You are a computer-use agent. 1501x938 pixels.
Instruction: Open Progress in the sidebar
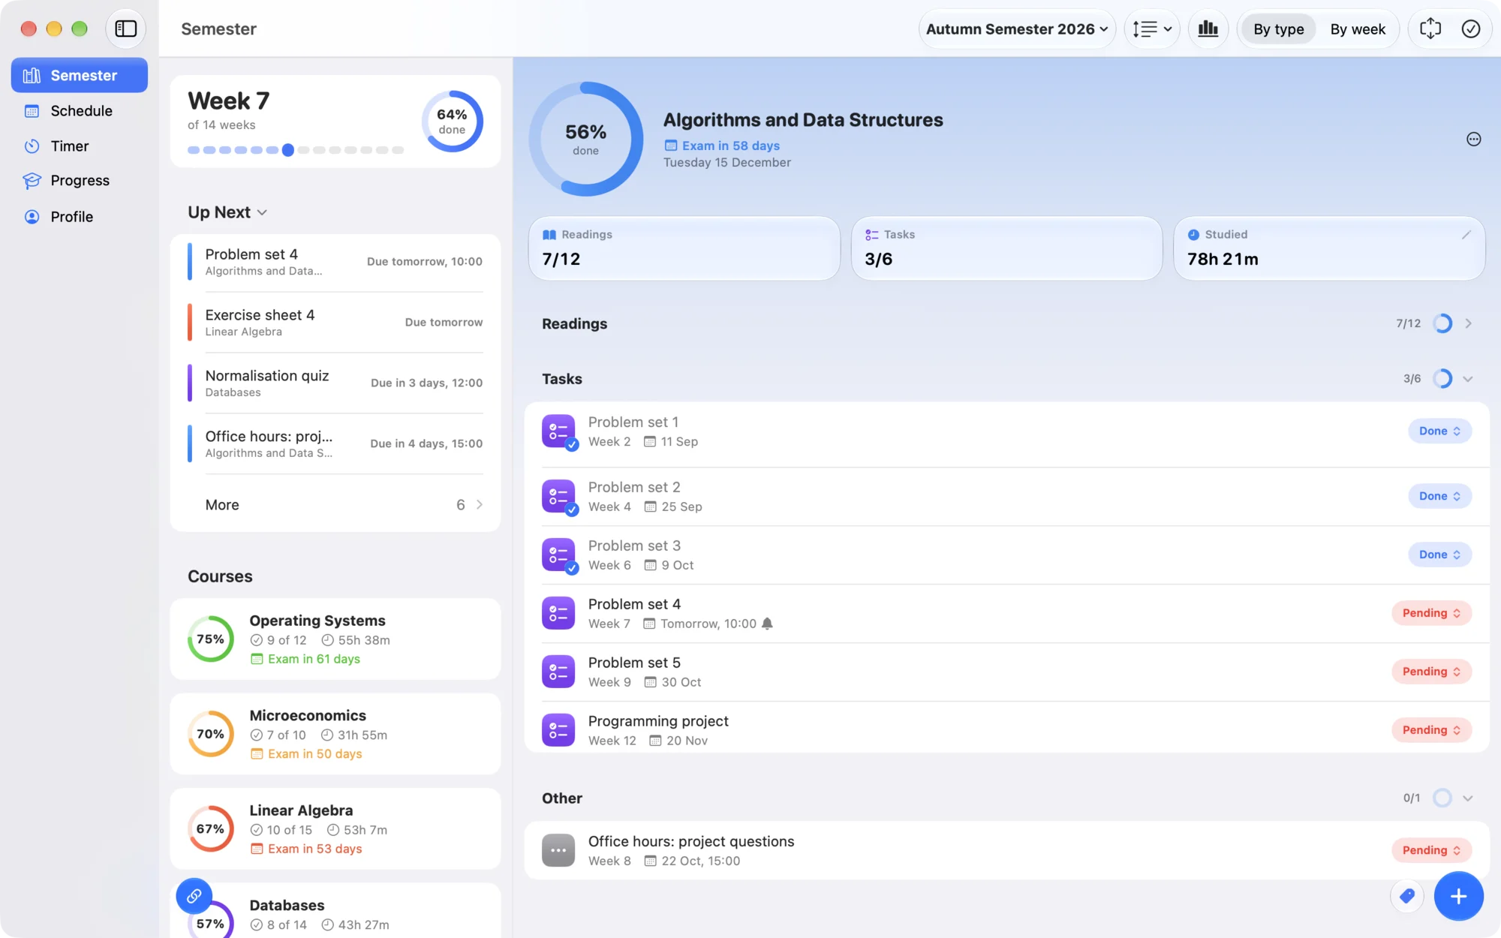[80, 181]
